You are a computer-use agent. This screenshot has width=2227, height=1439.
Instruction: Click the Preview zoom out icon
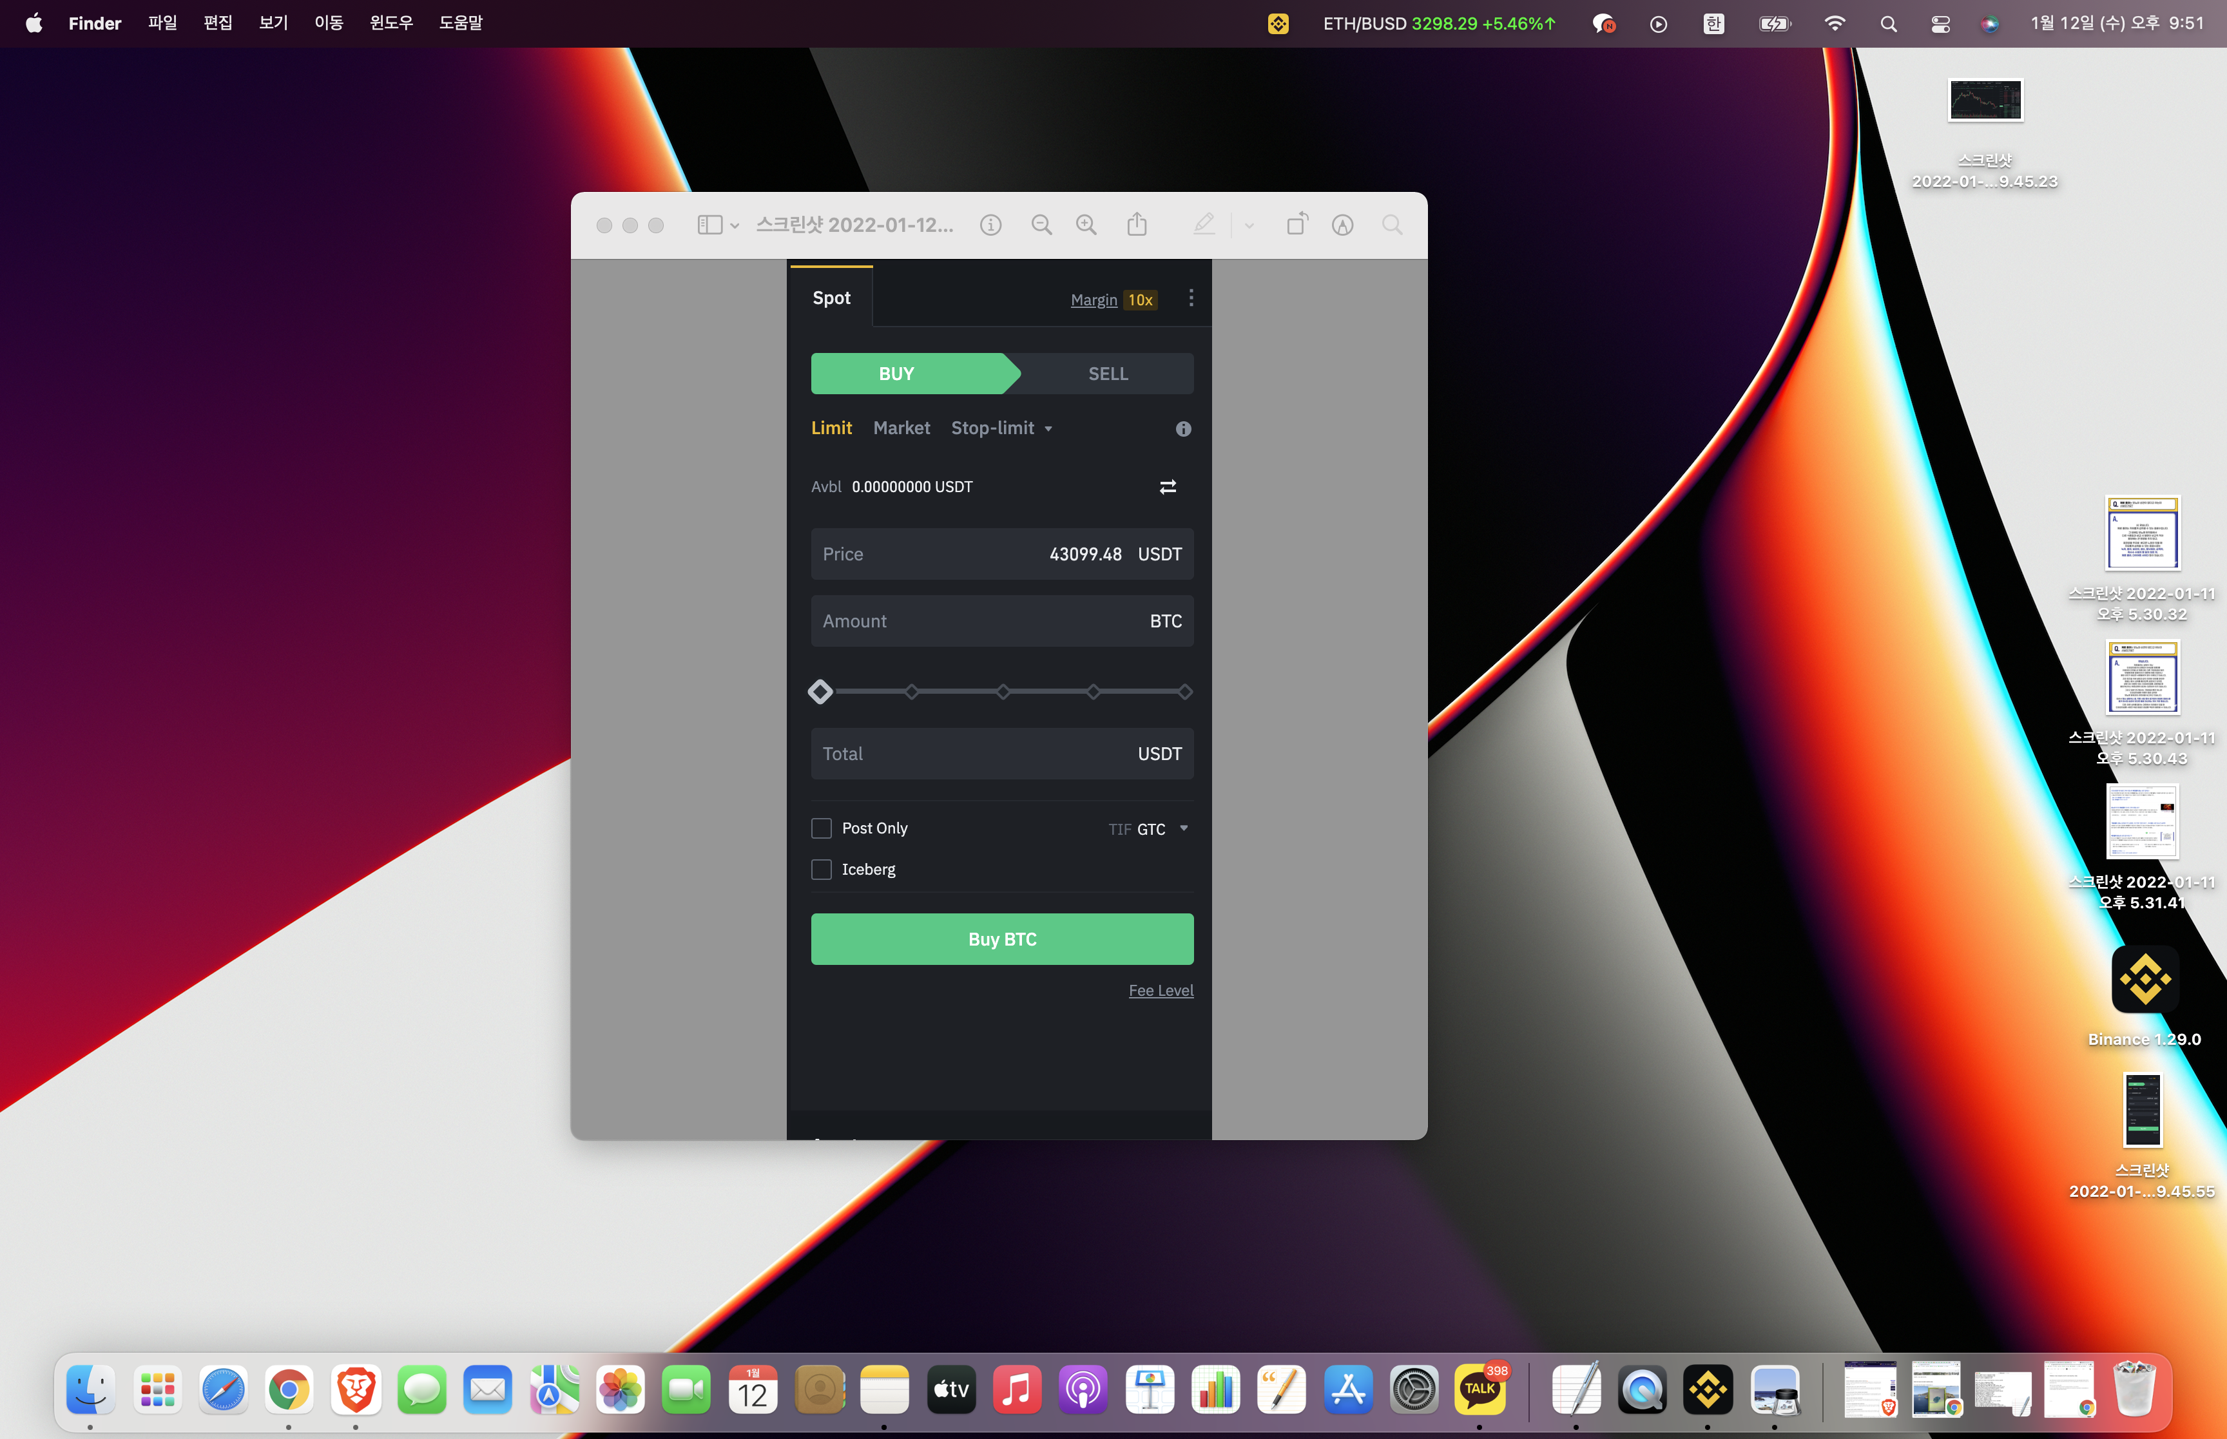[x=1041, y=225]
